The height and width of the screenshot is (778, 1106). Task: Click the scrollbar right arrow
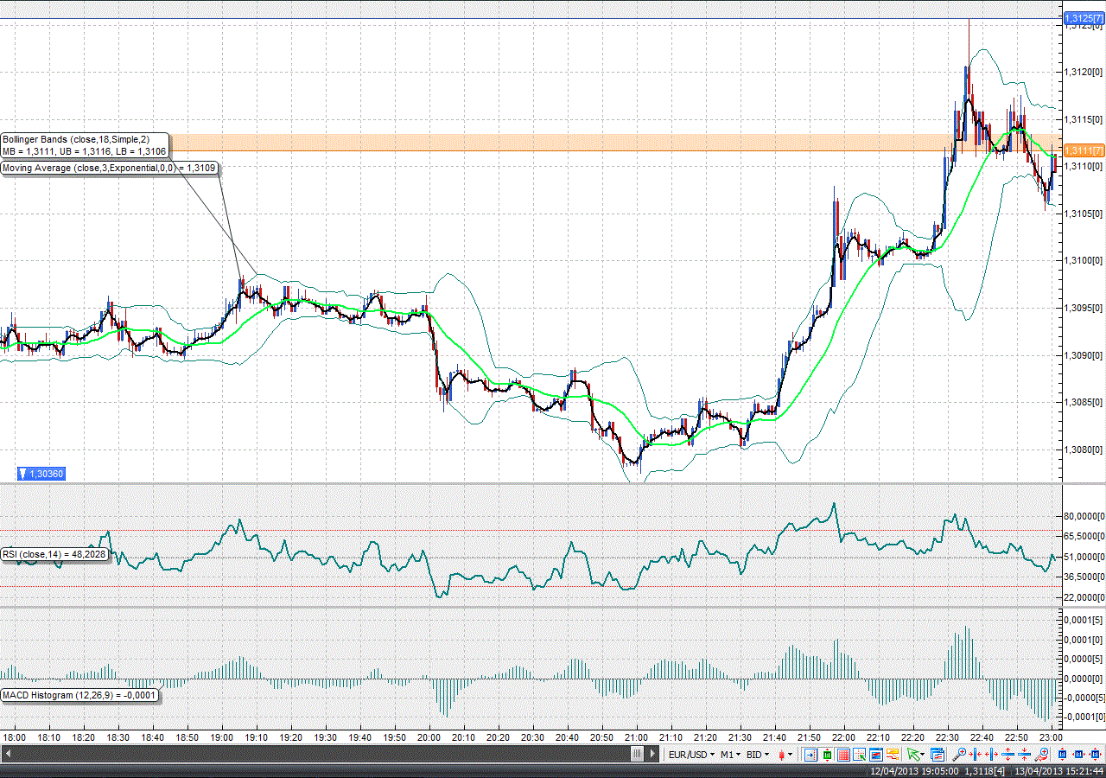pyautogui.click(x=653, y=755)
